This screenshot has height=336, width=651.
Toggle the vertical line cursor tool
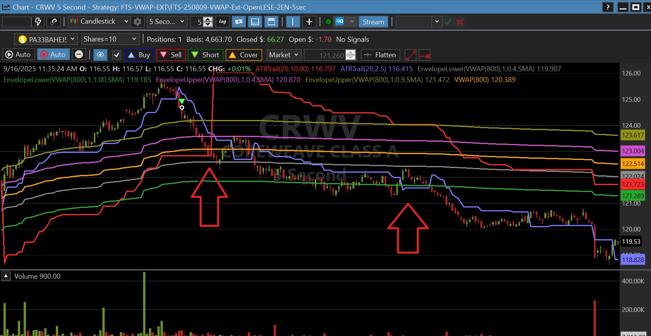293,22
